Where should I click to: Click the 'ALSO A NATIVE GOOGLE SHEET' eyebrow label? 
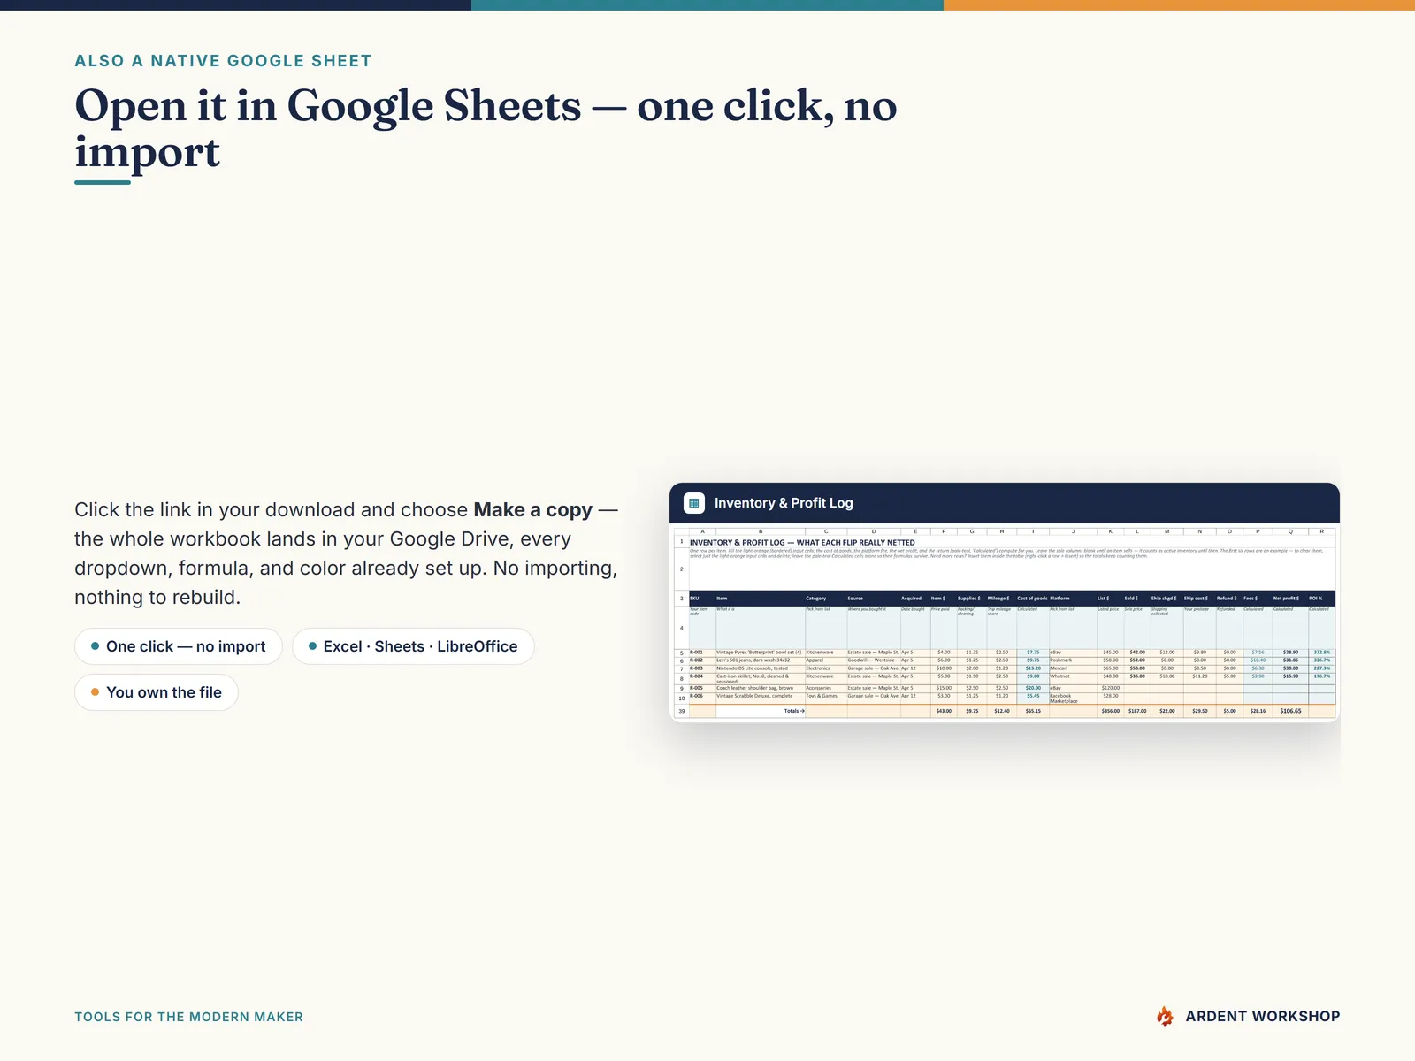tap(223, 61)
